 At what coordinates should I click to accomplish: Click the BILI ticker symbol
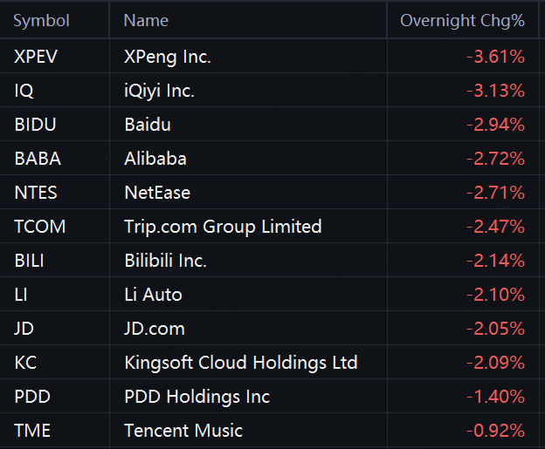click(29, 261)
